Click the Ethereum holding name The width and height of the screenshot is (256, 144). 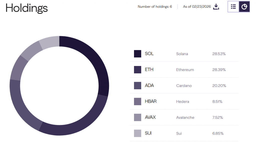click(x=185, y=69)
